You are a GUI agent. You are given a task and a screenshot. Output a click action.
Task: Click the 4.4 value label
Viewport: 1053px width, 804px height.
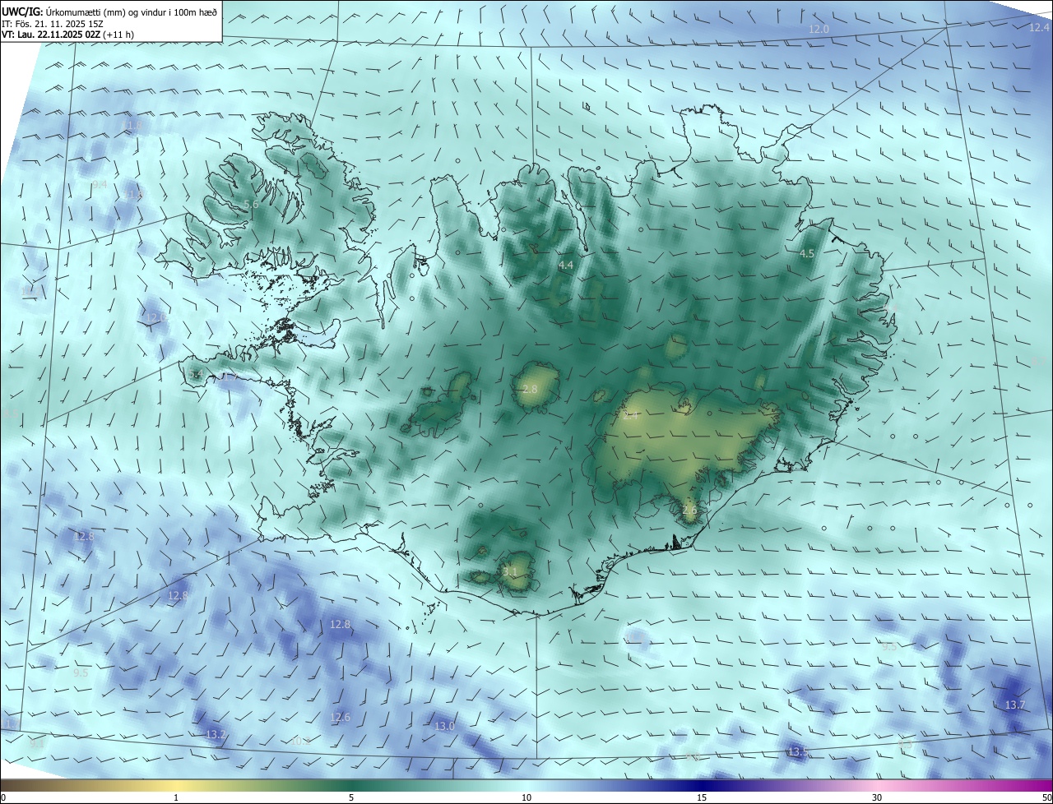pos(565,266)
